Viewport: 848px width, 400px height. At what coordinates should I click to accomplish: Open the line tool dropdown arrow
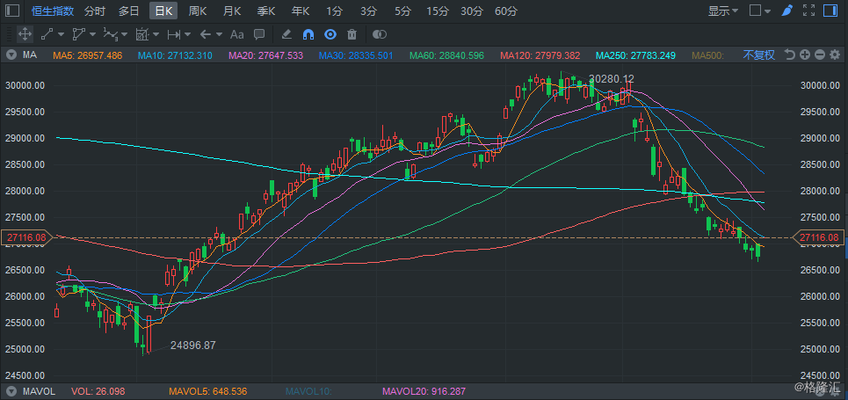click(62, 34)
